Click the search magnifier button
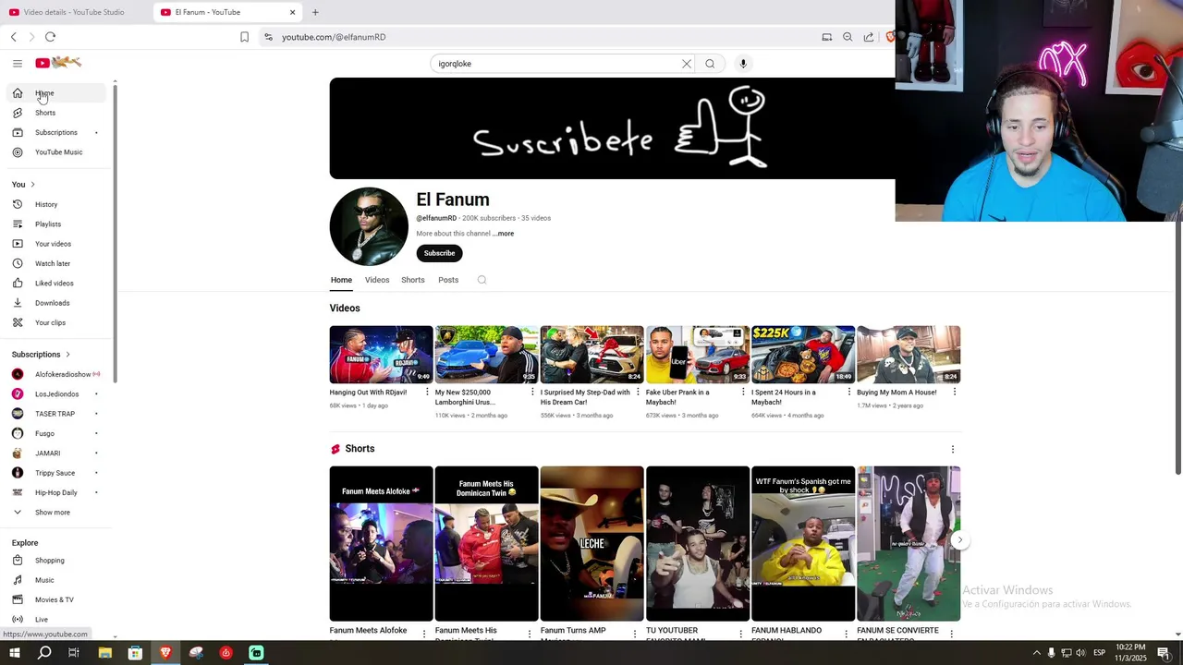 tap(710, 64)
